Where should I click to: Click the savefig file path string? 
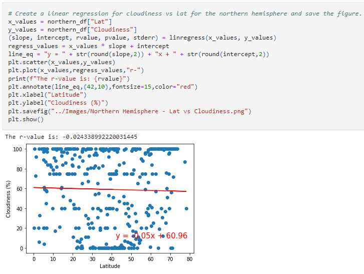coord(149,111)
